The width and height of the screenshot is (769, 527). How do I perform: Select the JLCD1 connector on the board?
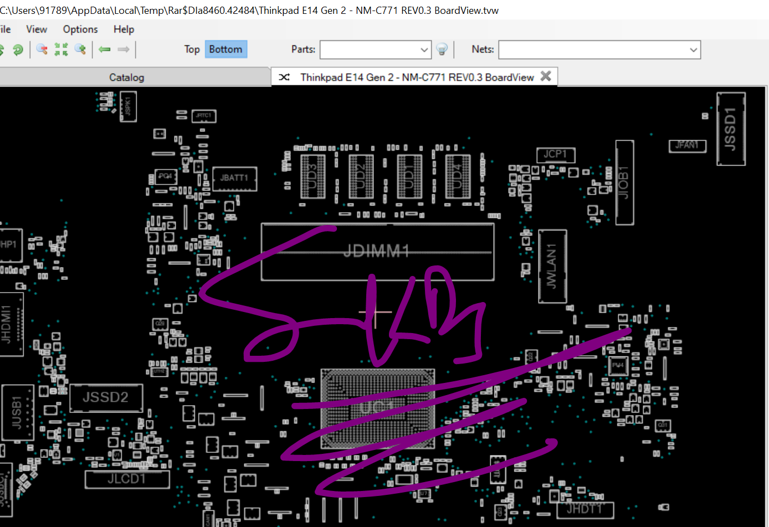[127, 479]
